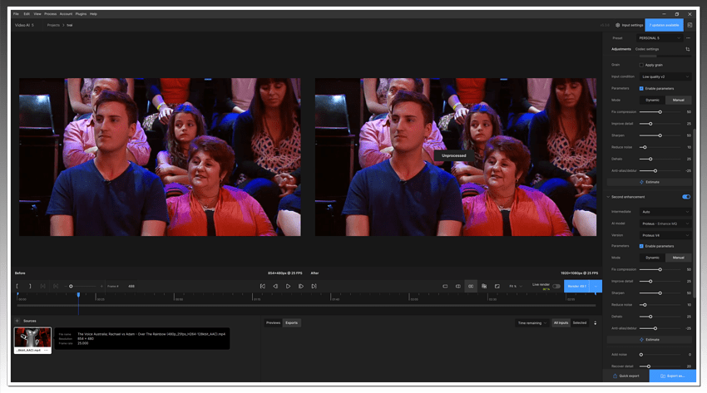Adjust the first Fix compression slider
The height and width of the screenshot is (393, 707).
click(x=660, y=112)
